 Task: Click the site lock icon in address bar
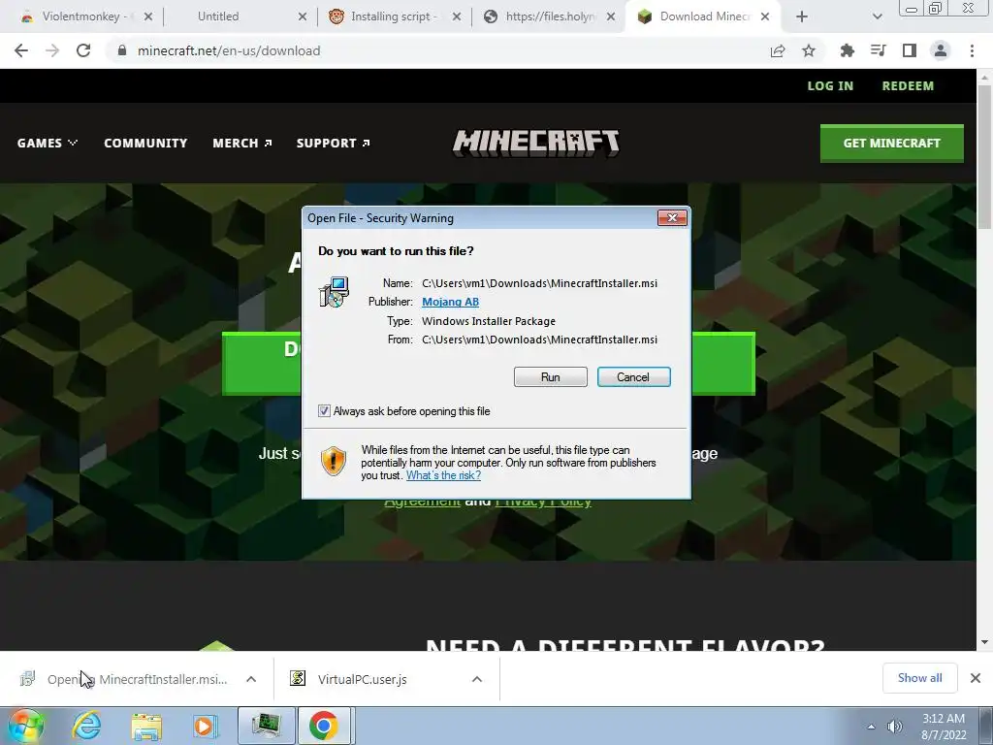click(x=122, y=50)
